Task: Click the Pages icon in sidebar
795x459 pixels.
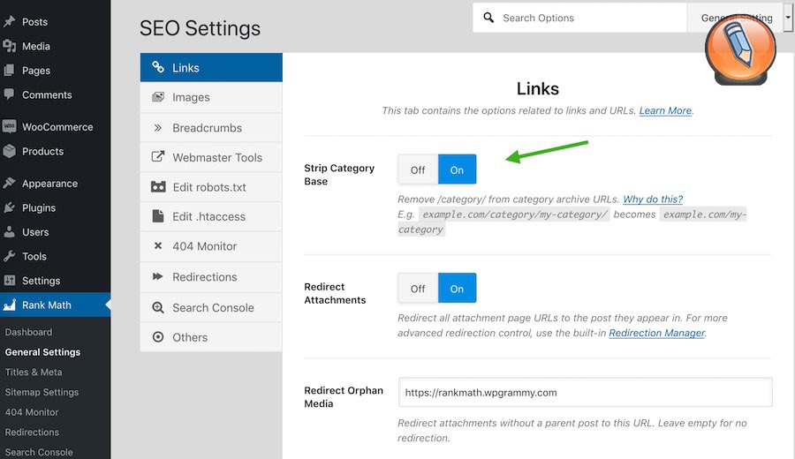Action: coord(9,71)
